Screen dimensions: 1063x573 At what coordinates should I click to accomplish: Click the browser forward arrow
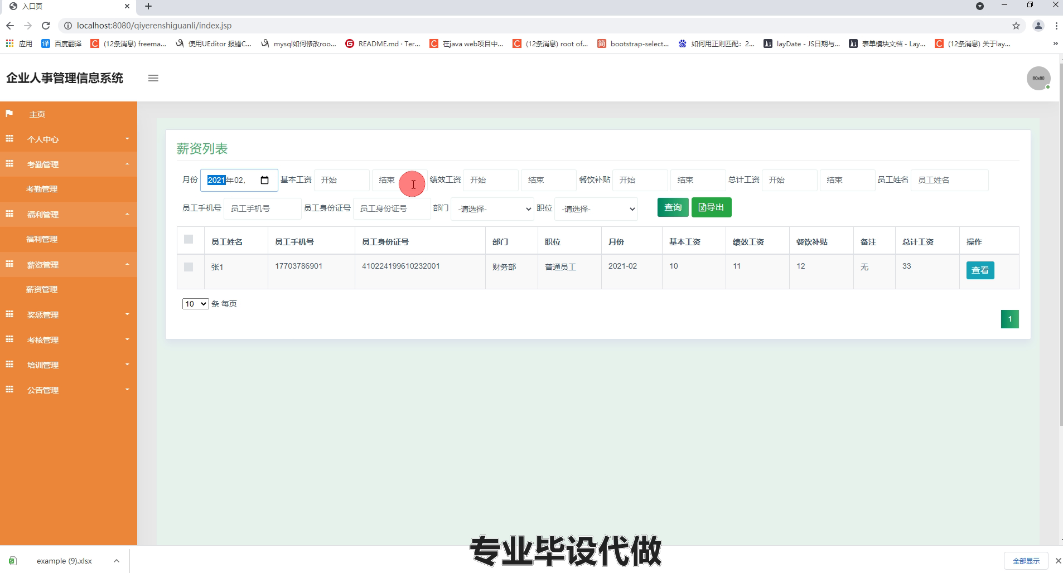(x=28, y=26)
